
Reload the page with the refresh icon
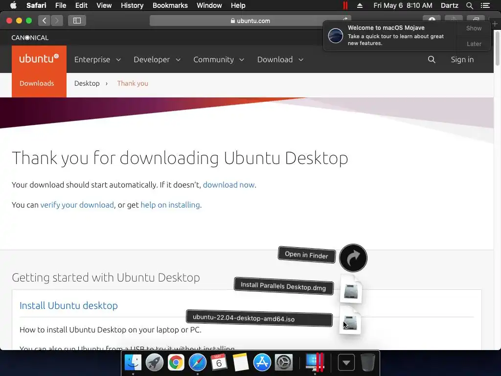coord(345,19)
